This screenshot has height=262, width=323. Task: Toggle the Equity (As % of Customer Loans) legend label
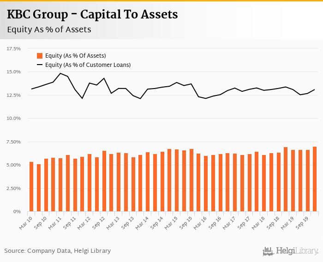pos(88,65)
